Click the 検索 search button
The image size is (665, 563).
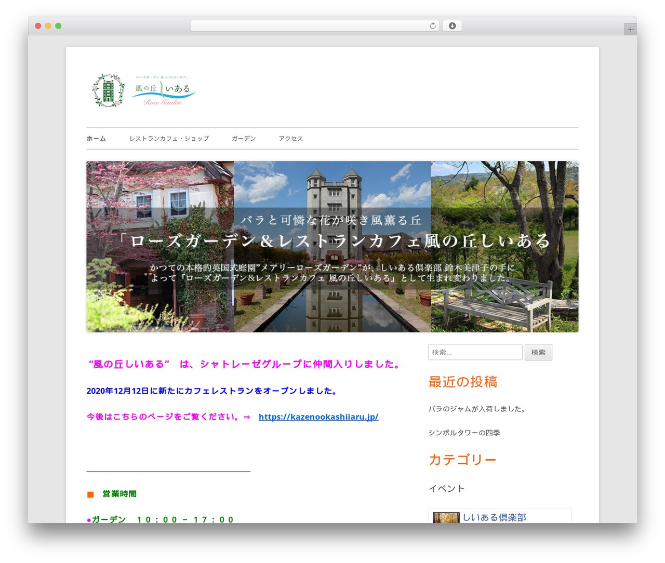[x=538, y=352]
